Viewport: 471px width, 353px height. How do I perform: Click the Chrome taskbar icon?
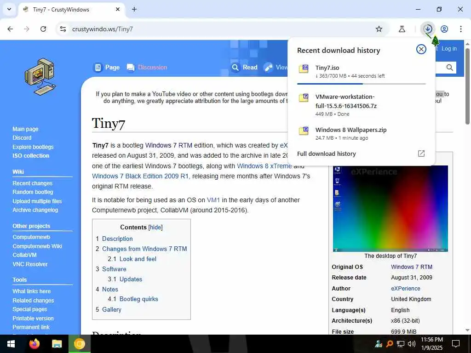(80, 344)
